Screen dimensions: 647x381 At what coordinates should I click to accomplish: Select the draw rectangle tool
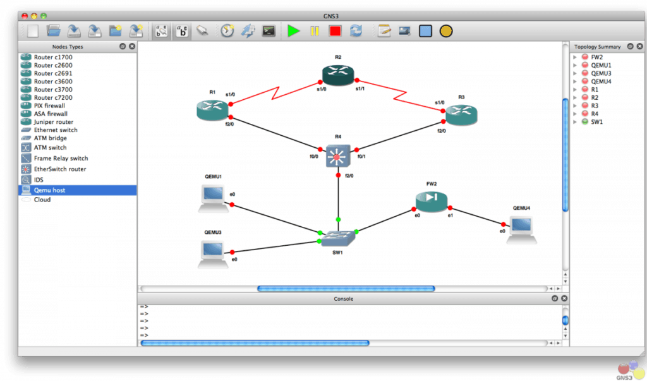tap(425, 30)
